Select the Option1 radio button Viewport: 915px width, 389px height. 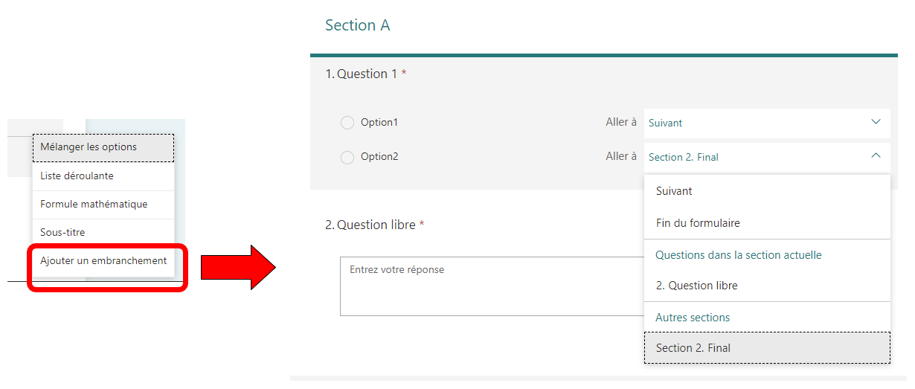(347, 123)
